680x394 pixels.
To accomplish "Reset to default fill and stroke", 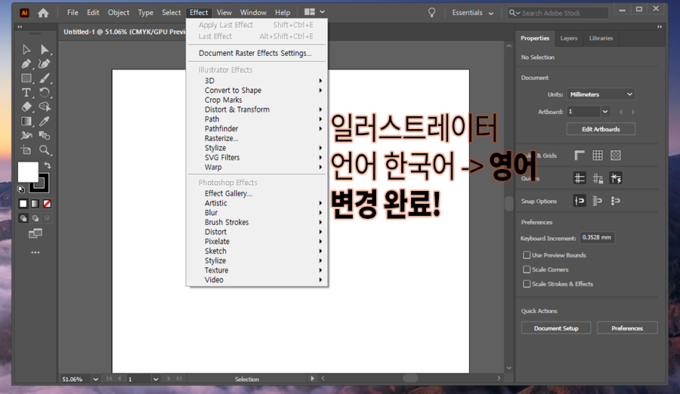I will pyautogui.click(x=21, y=189).
